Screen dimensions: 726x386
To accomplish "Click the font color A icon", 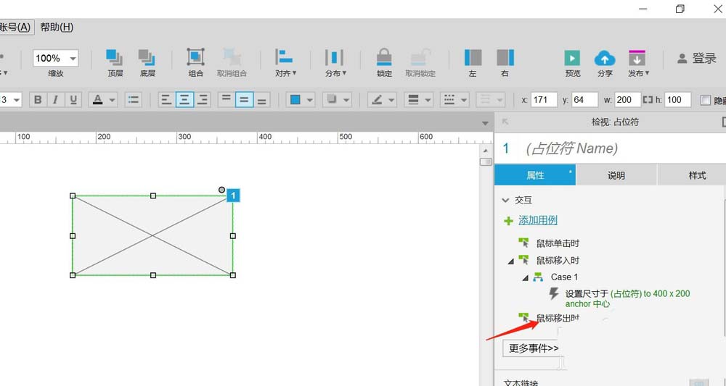I will [x=98, y=99].
